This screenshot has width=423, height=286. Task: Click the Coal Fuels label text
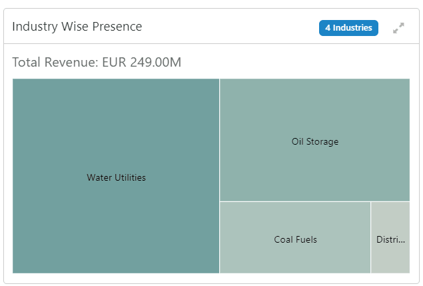(x=295, y=239)
